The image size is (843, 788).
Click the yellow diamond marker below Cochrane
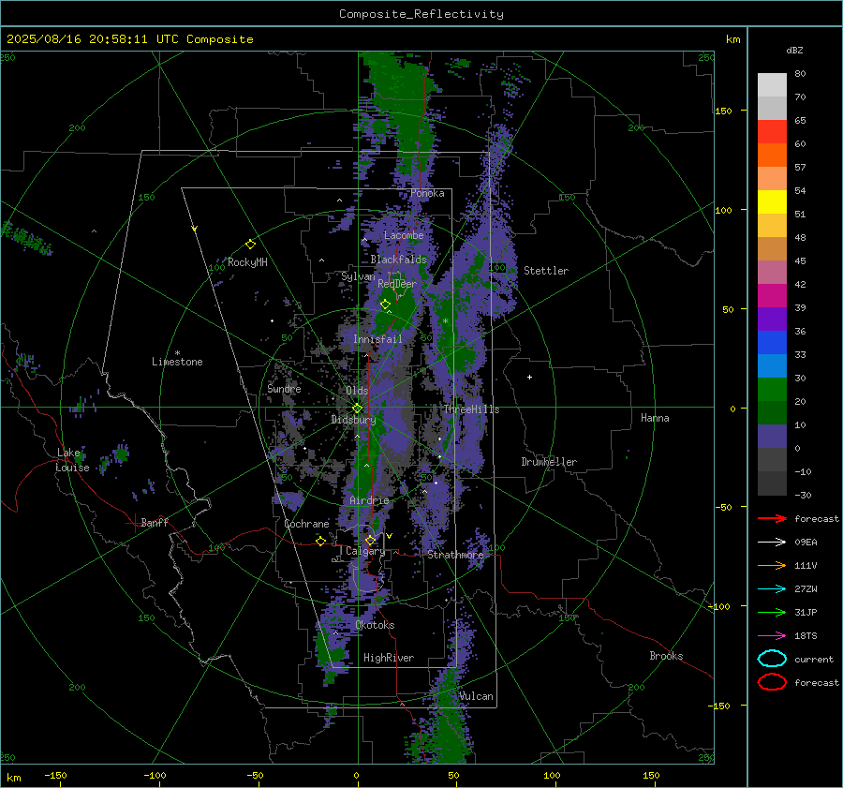click(321, 541)
